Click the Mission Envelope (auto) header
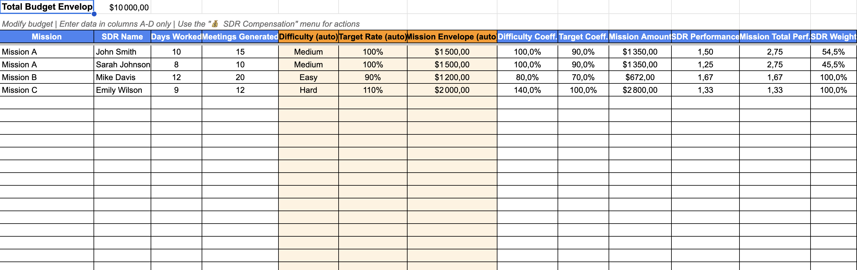This screenshot has height=270, width=857. tap(452, 37)
